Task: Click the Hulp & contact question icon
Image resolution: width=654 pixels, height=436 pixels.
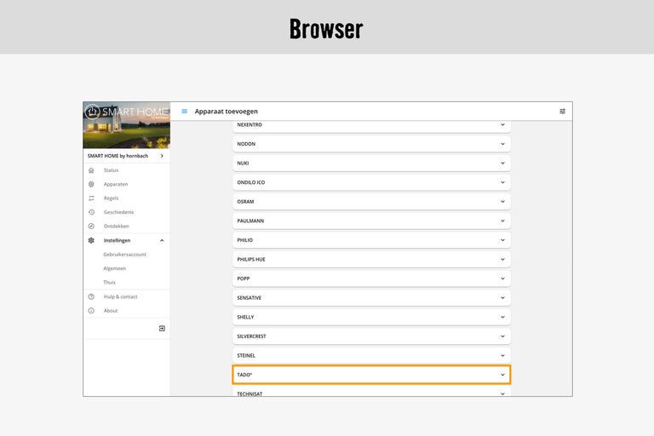Action: (91, 296)
